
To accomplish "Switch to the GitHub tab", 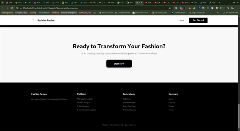I will coord(130,3).
